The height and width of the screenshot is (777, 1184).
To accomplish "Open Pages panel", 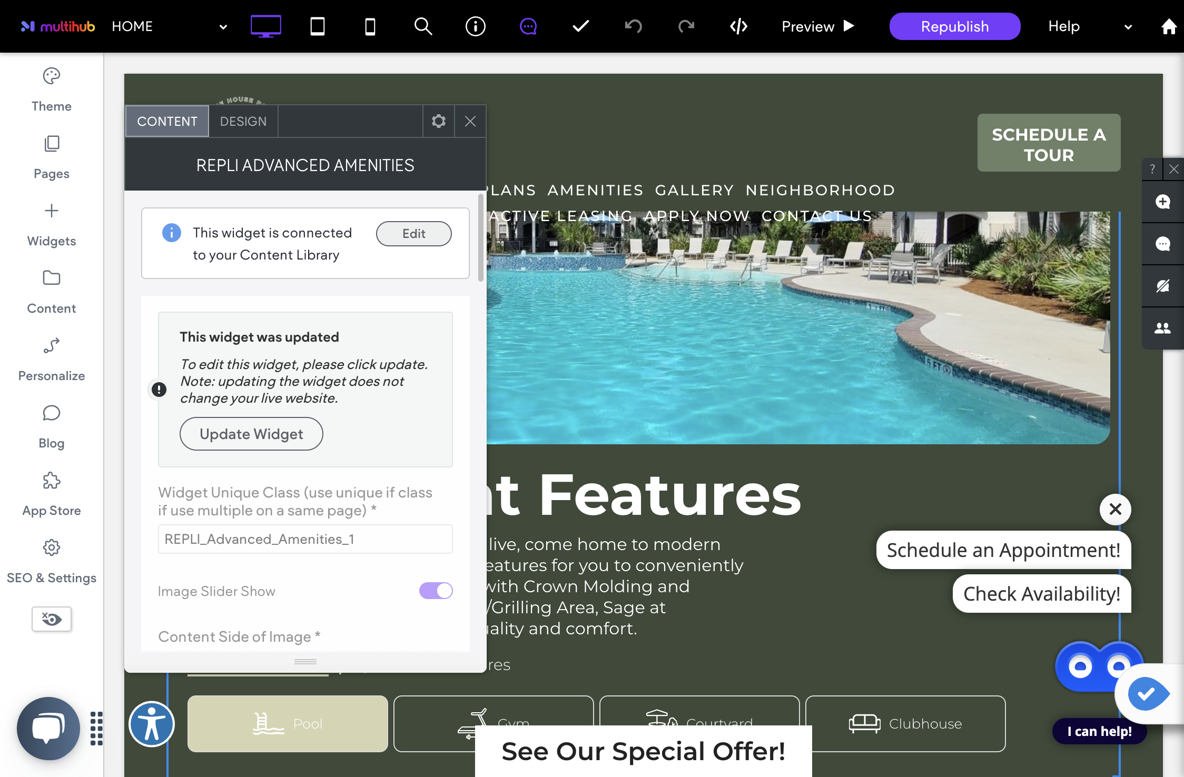I will click(52, 157).
